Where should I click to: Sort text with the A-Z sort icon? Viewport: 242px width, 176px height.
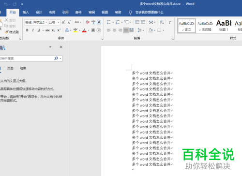162,22
